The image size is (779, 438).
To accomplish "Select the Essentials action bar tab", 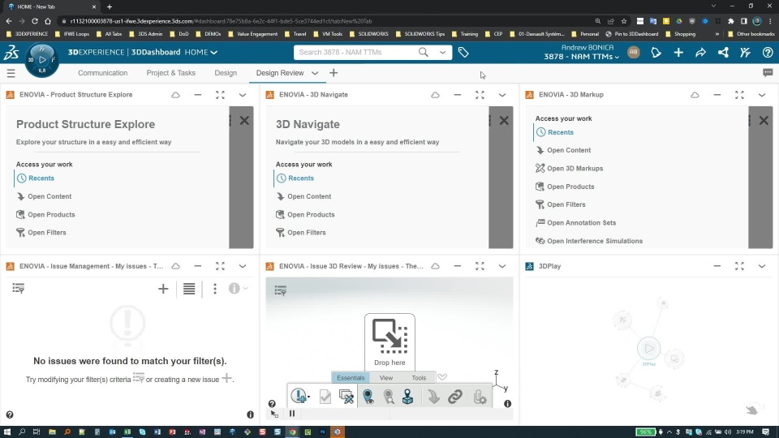I will (351, 378).
